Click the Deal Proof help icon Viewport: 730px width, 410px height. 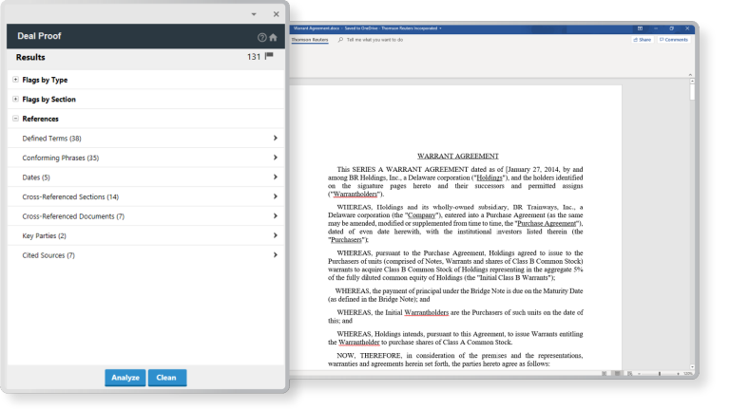pos(262,37)
